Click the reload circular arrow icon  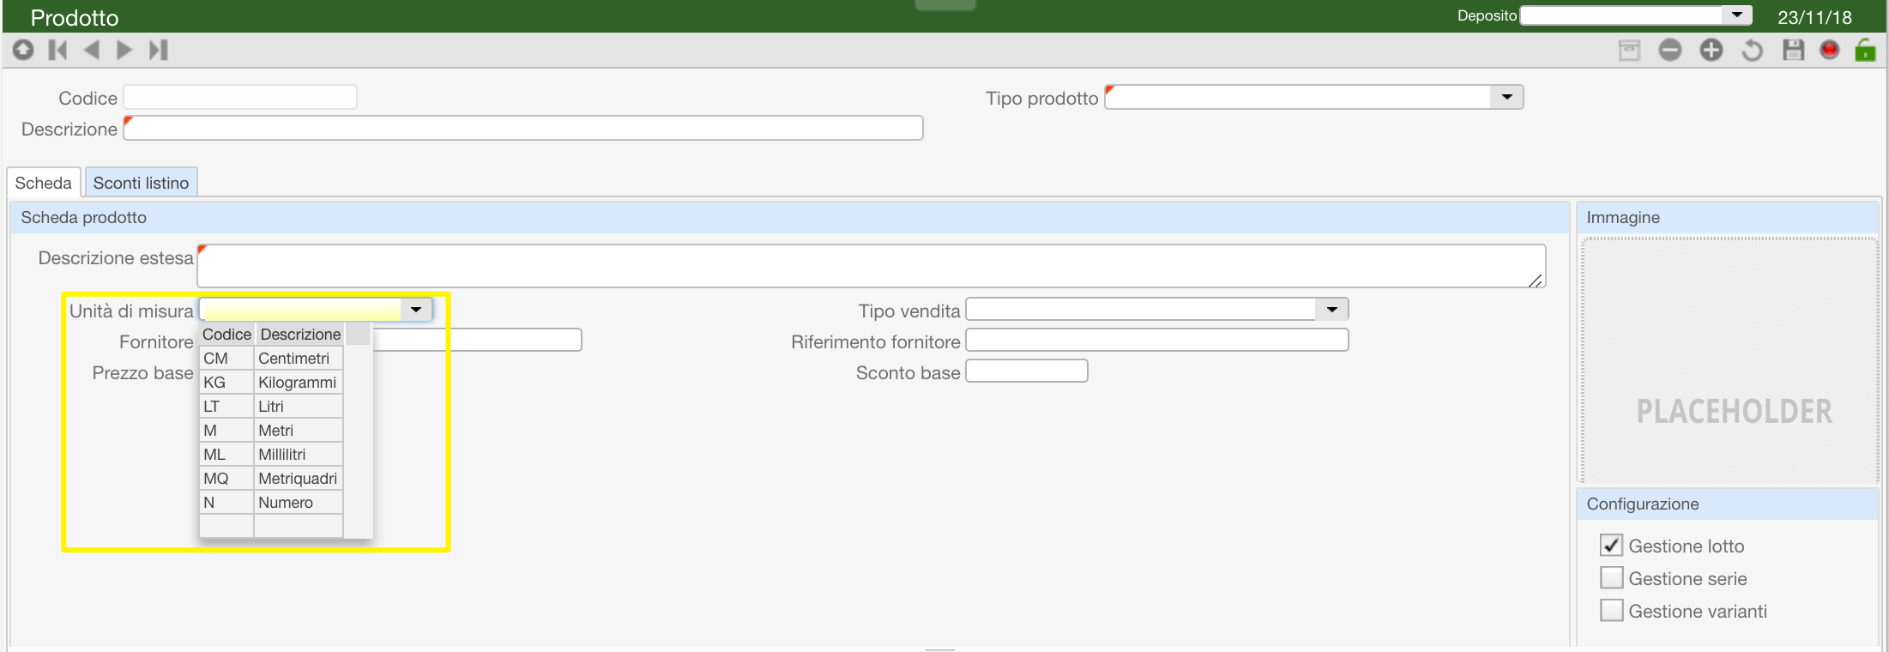(1752, 51)
